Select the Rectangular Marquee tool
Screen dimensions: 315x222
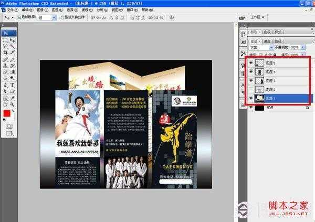pyautogui.click(x=5, y=40)
